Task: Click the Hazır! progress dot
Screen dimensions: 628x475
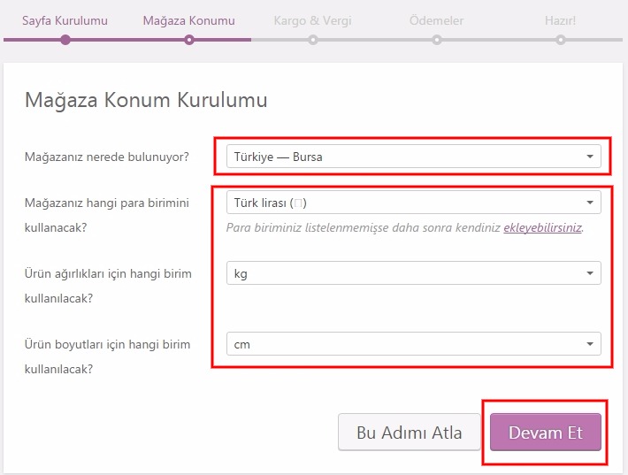Action: point(561,40)
